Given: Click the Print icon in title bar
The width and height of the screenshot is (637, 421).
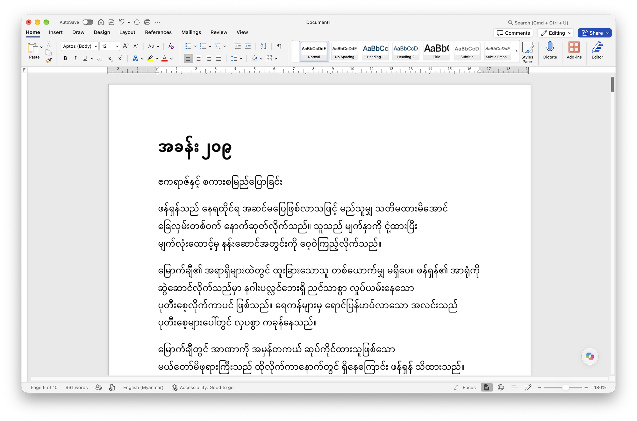Looking at the screenshot, I should pos(147,22).
